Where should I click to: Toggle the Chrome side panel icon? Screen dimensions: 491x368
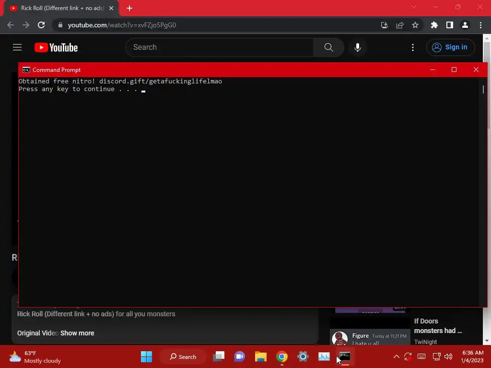[450, 25]
